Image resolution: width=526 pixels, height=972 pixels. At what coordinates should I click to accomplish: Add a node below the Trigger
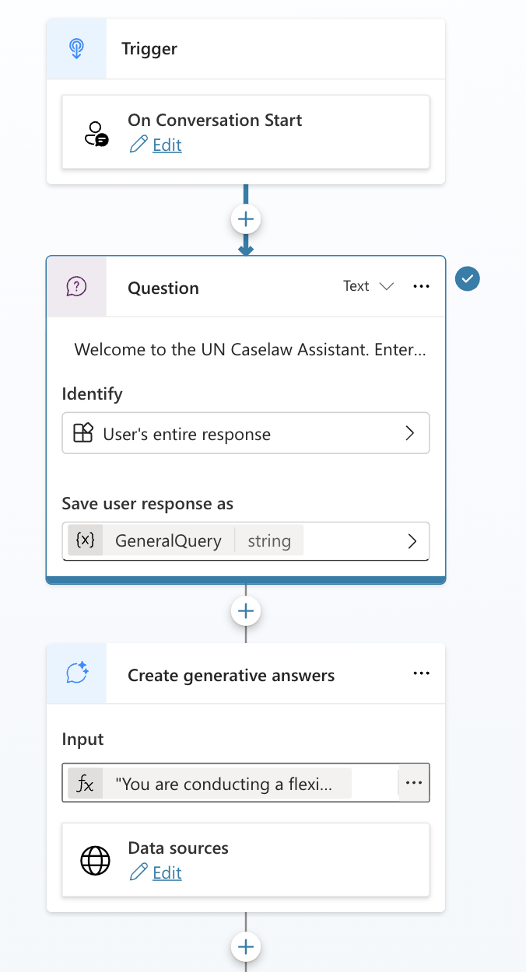coord(246,219)
